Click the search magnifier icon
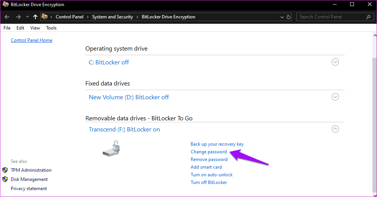Image resolution: width=377 pixels, height=197 pixels. tap(368, 17)
